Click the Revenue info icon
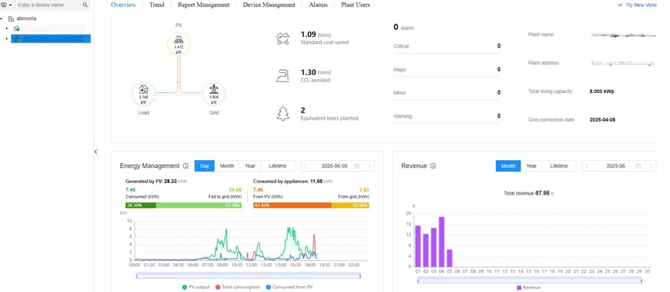The height and width of the screenshot is (292, 670). point(433,166)
